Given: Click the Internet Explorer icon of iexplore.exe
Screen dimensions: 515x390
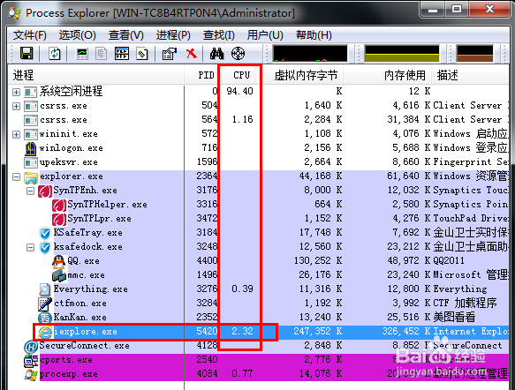Looking at the screenshot, I should tap(45, 332).
